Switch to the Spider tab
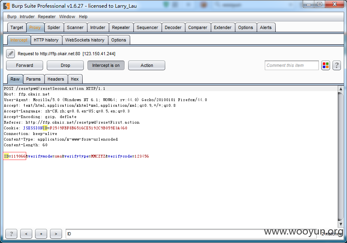Image resolution: width=347 pixels, height=243 pixels. click(x=54, y=27)
